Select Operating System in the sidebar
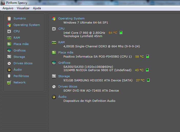180x132 pixels. [27, 25]
